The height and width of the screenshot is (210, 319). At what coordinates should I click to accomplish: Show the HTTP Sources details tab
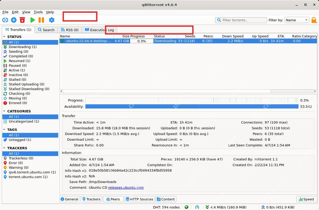[139, 199]
